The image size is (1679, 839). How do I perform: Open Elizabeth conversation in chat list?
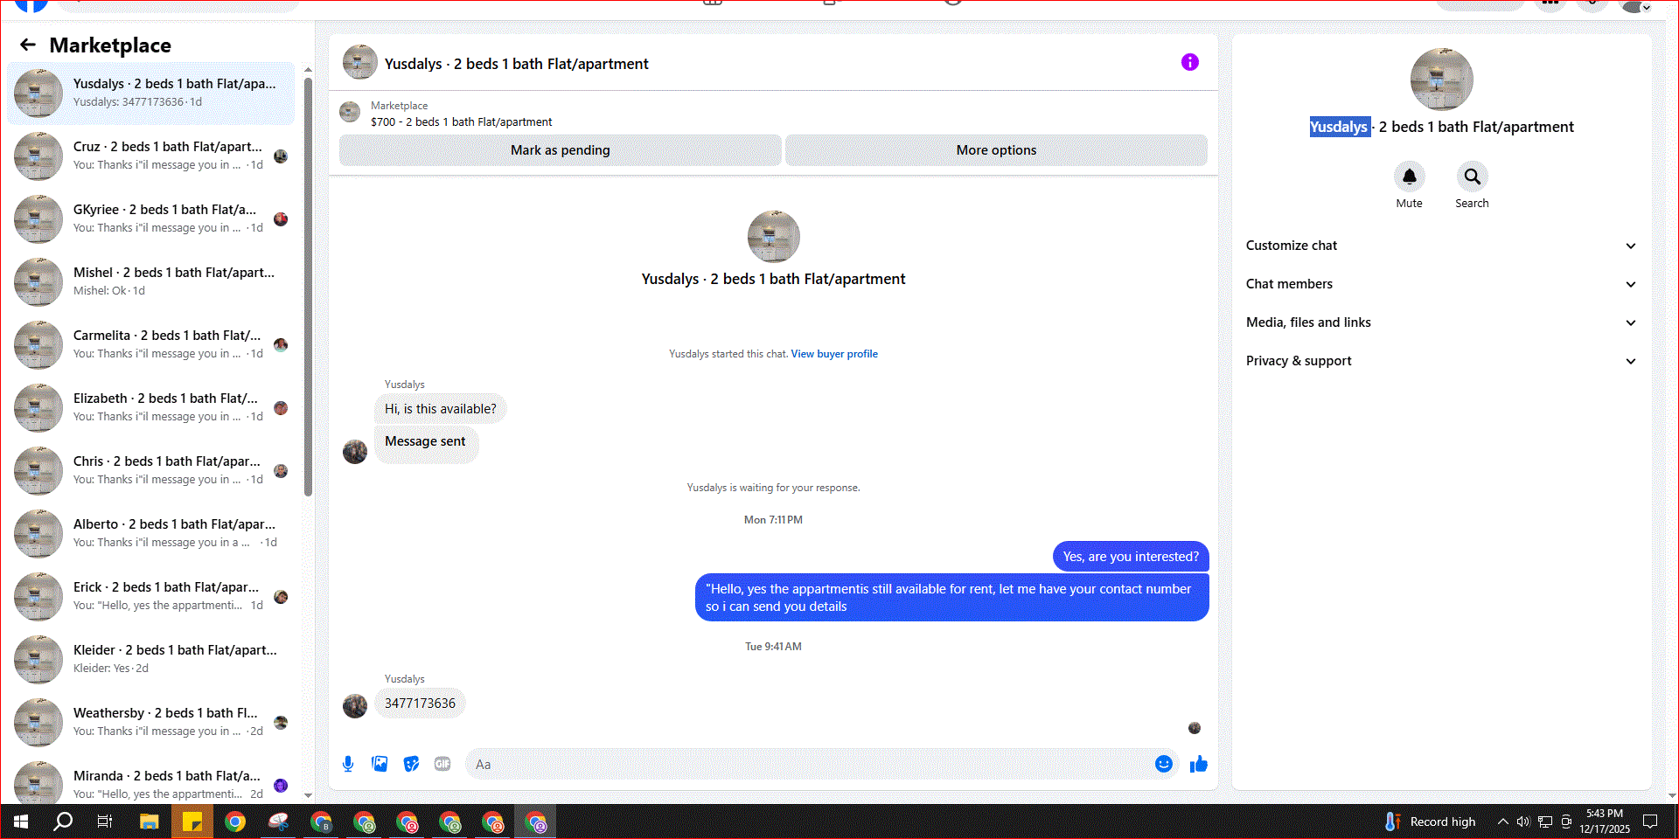(150, 407)
